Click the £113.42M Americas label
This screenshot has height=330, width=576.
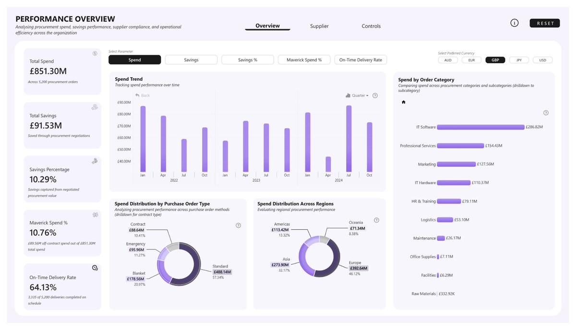click(x=281, y=230)
